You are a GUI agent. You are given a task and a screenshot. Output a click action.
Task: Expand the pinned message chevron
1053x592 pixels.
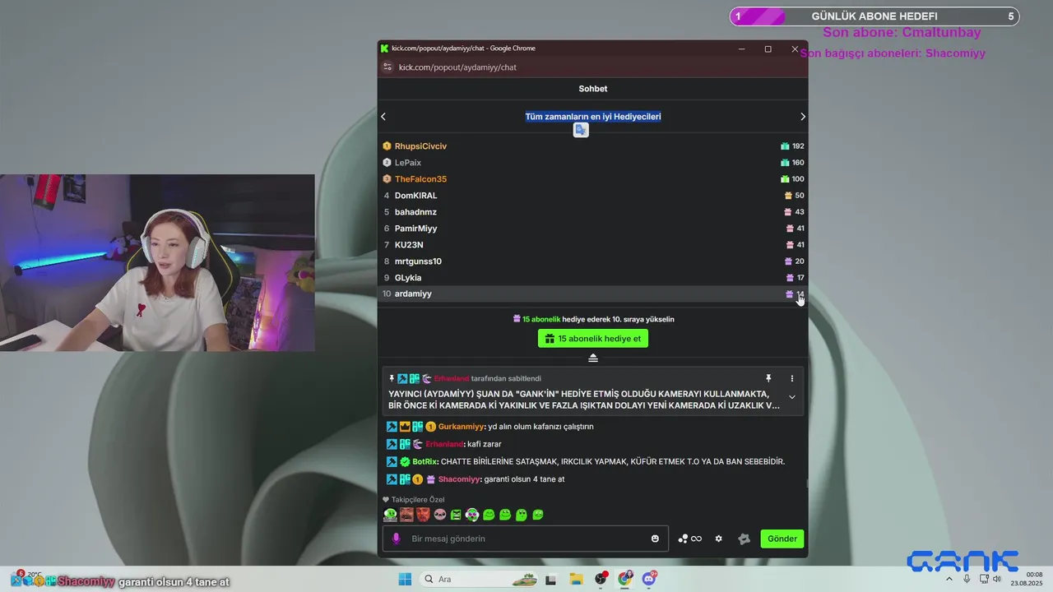(x=792, y=397)
